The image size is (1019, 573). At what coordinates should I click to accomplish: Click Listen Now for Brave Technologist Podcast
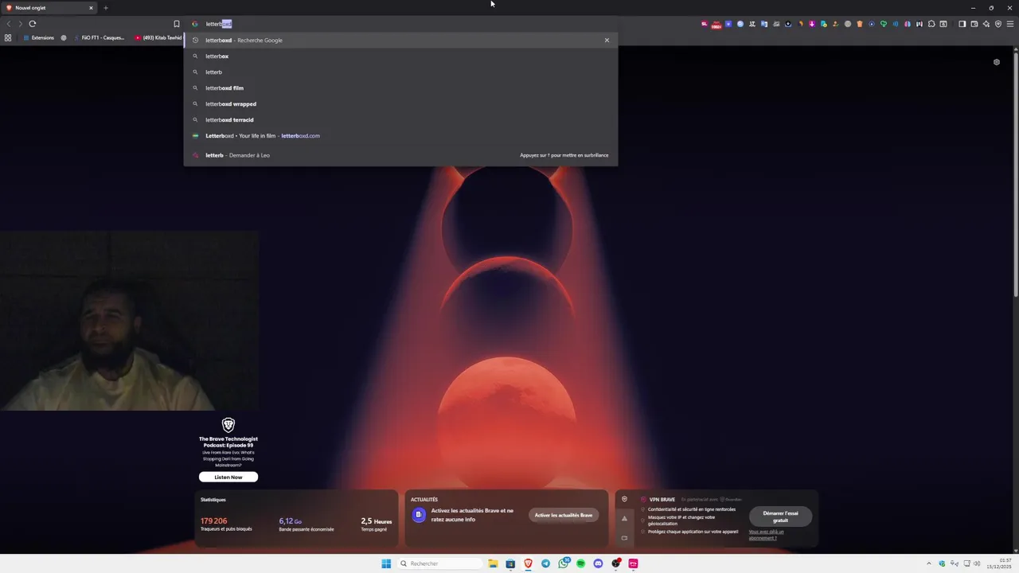[228, 477]
